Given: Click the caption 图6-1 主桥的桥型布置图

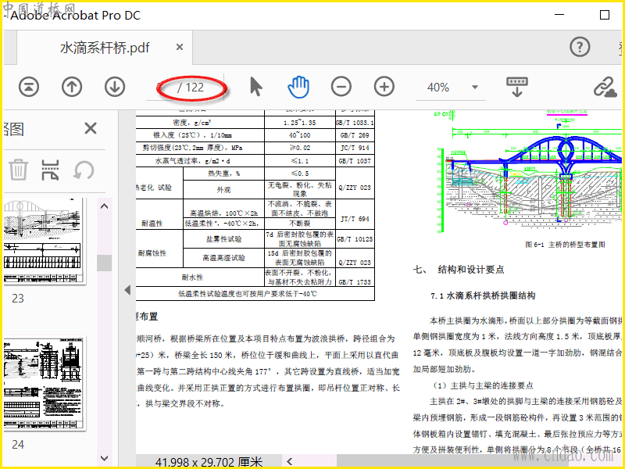Looking at the screenshot, I should click(565, 245).
